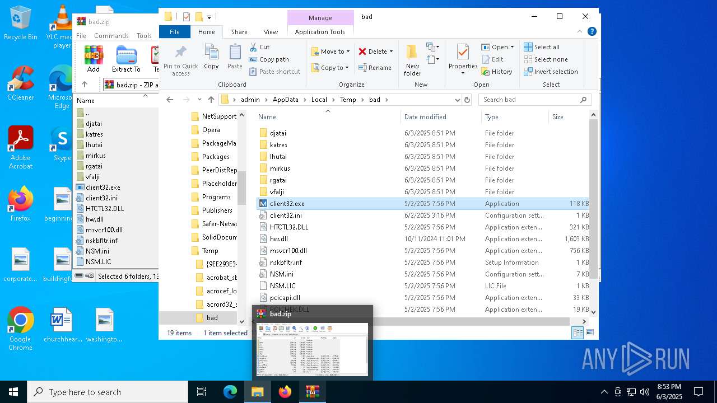Click file list vertical scrollbar
Screen dimensions: 717x403
tap(593, 199)
